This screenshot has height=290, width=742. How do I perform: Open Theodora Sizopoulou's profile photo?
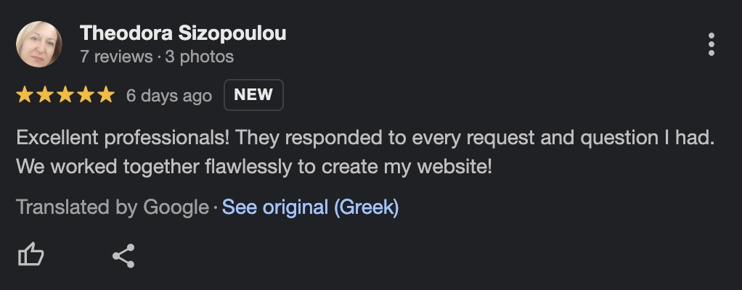[x=38, y=43]
